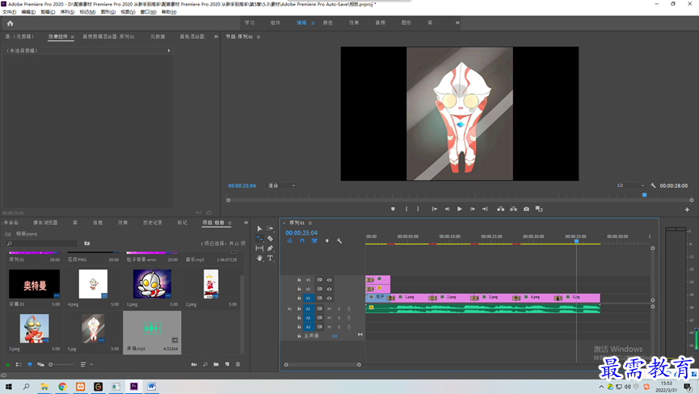The height and width of the screenshot is (394, 699).
Task: Click Export Frame camera icon
Action: pyautogui.click(x=527, y=209)
